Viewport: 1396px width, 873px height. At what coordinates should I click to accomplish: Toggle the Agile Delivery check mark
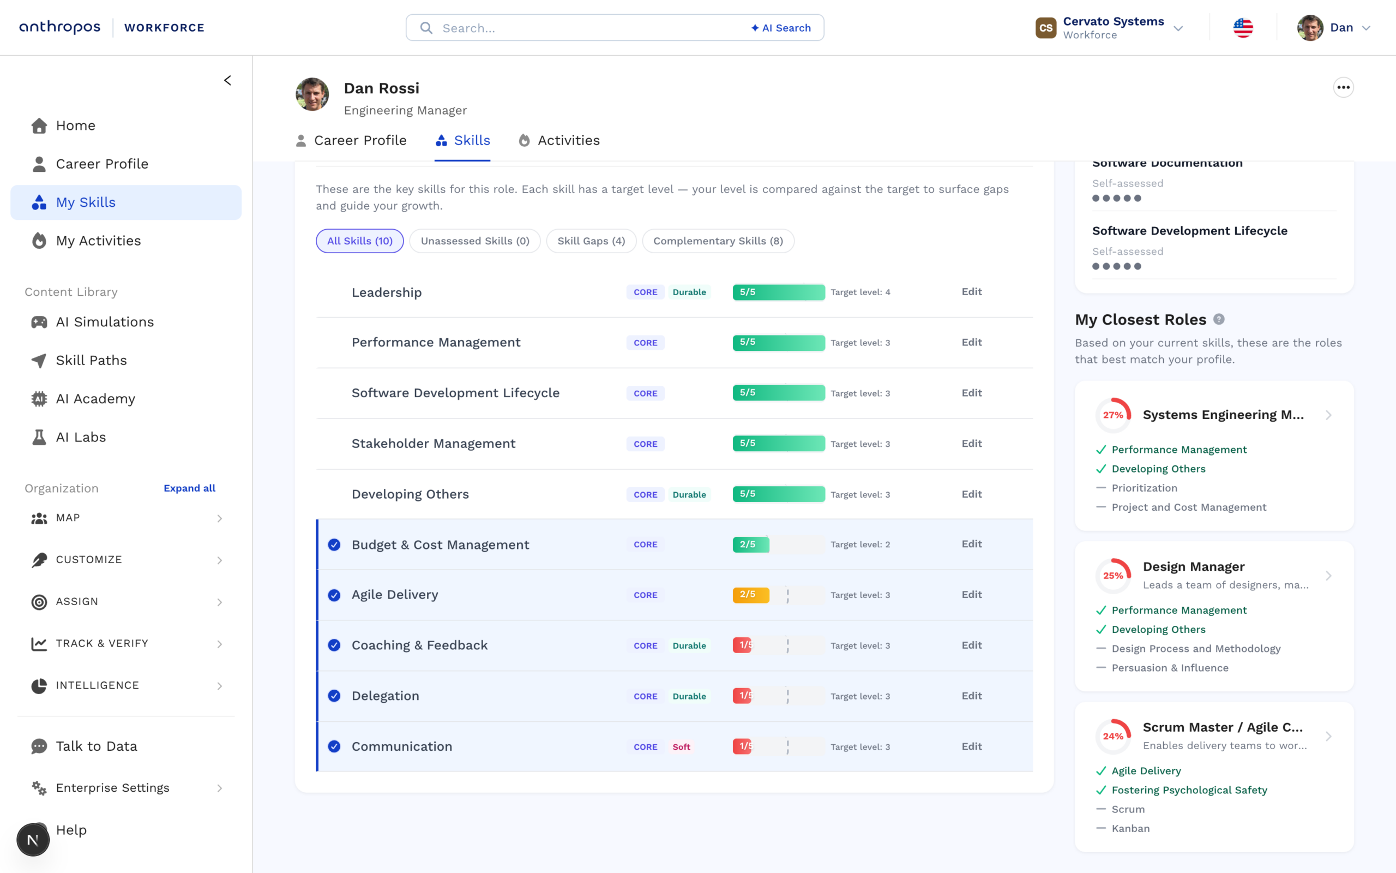[334, 595]
